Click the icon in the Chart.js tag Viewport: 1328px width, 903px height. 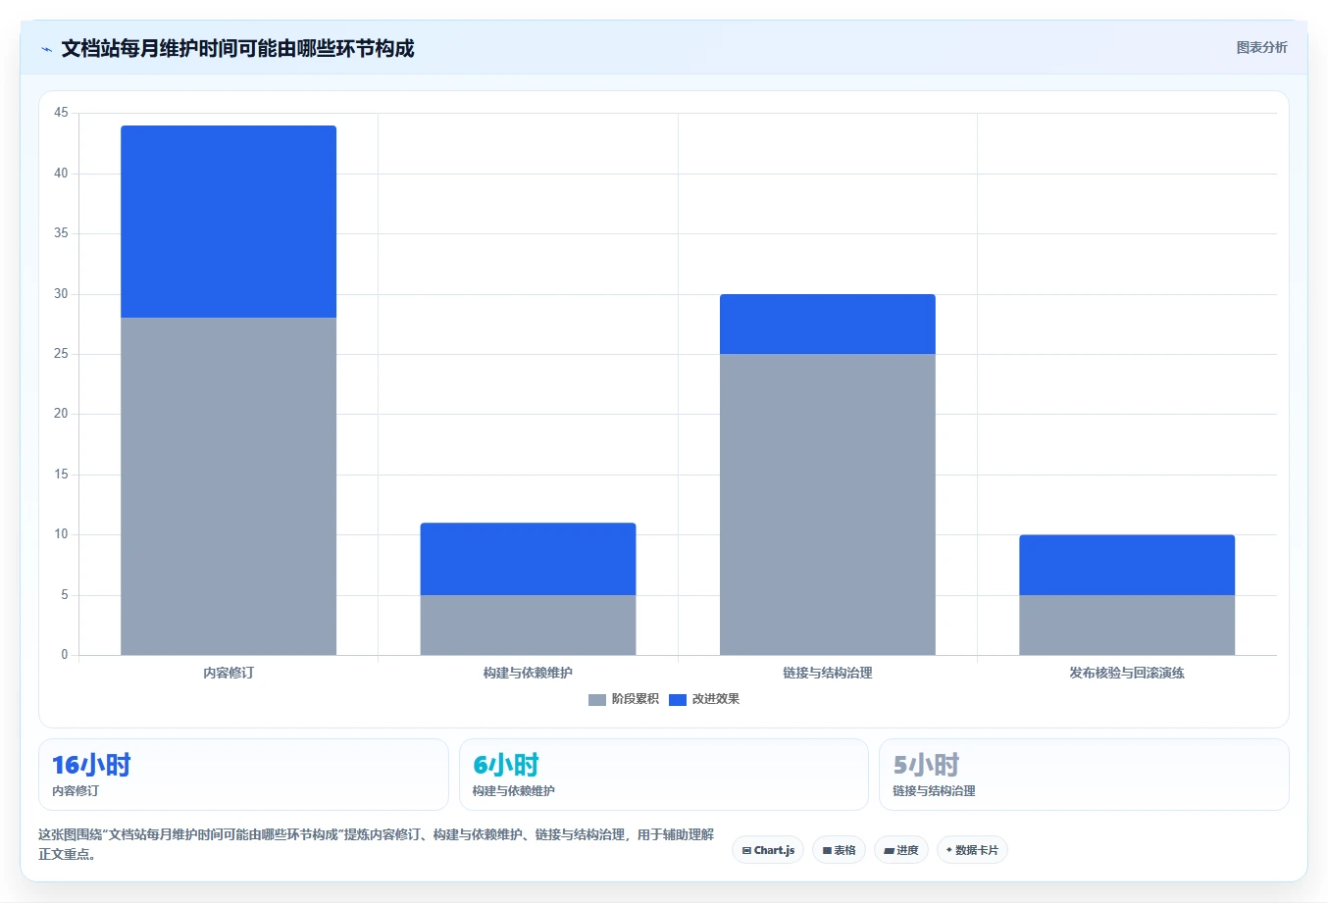[746, 850]
